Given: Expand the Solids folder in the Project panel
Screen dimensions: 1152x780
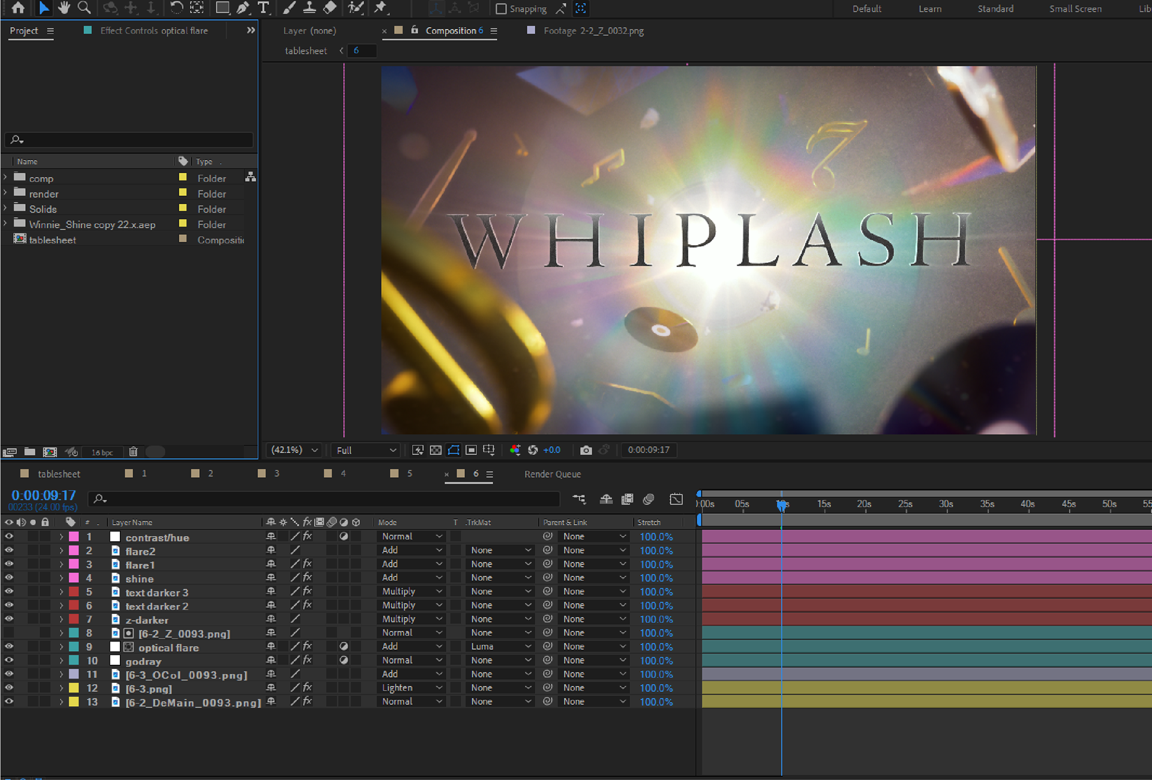Looking at the screenshot, I should click(5, 209).
